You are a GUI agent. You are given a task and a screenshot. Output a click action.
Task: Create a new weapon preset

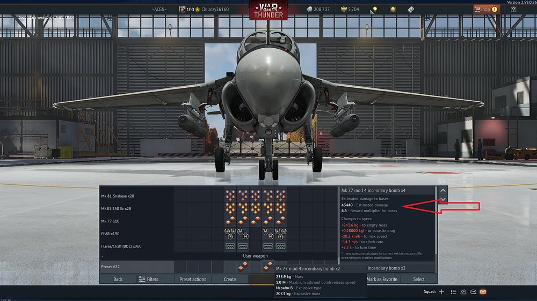point(230,279)
